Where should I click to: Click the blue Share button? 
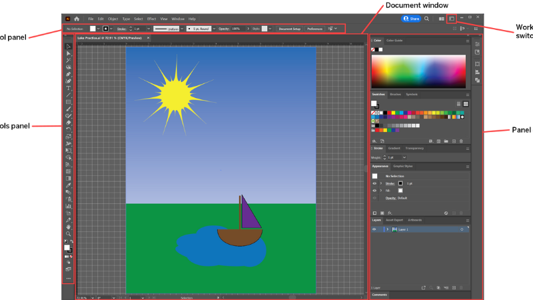point(410,19)
